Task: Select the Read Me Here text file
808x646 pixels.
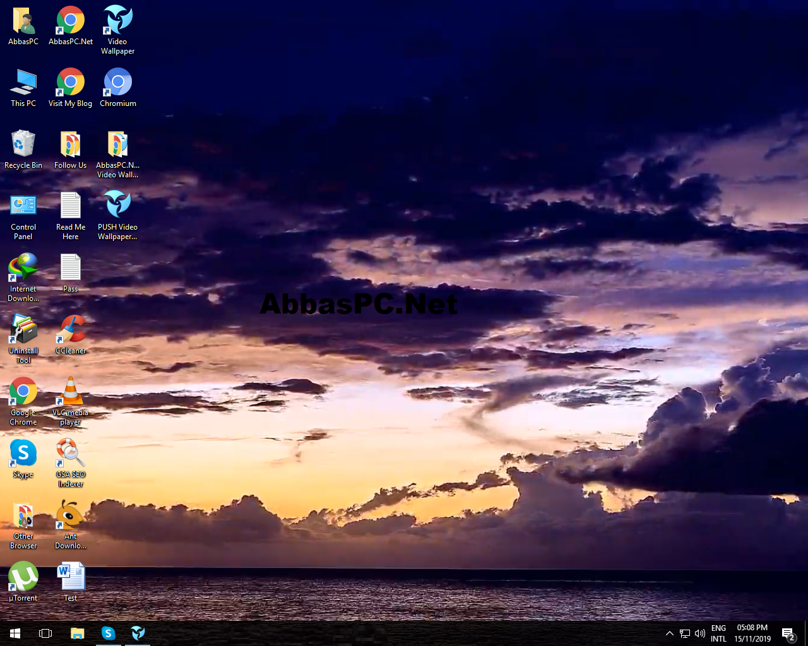Action: [71, 216]
